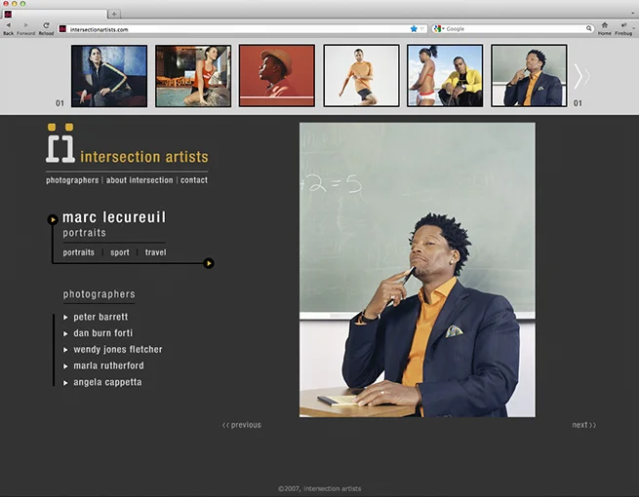Select the sport category
Viewport: 639px width, 497px height.
tap(120, 252)
